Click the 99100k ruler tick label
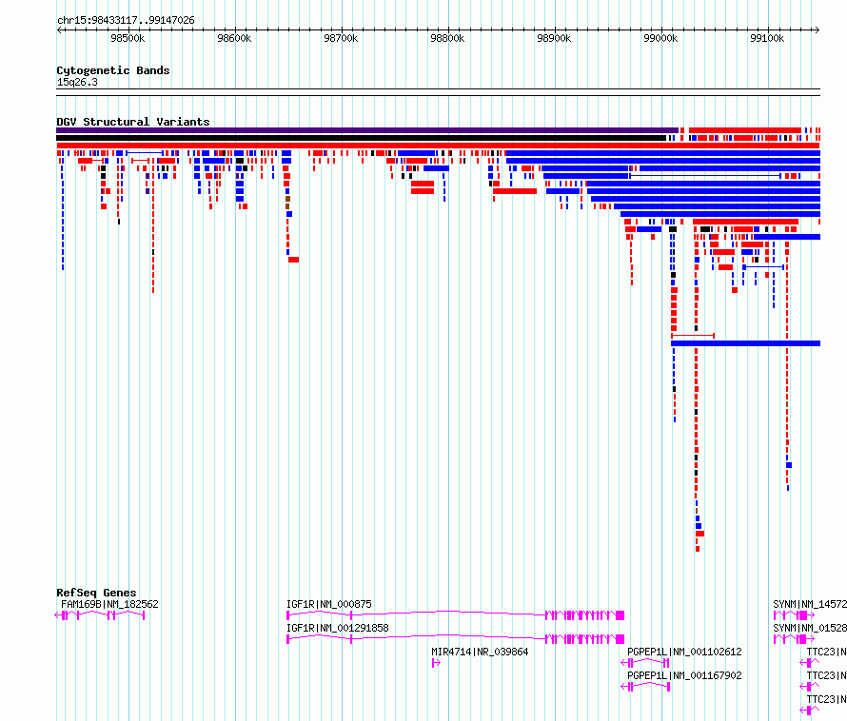The height and width of the screenshot is (721, 847). tap(767, 38)
